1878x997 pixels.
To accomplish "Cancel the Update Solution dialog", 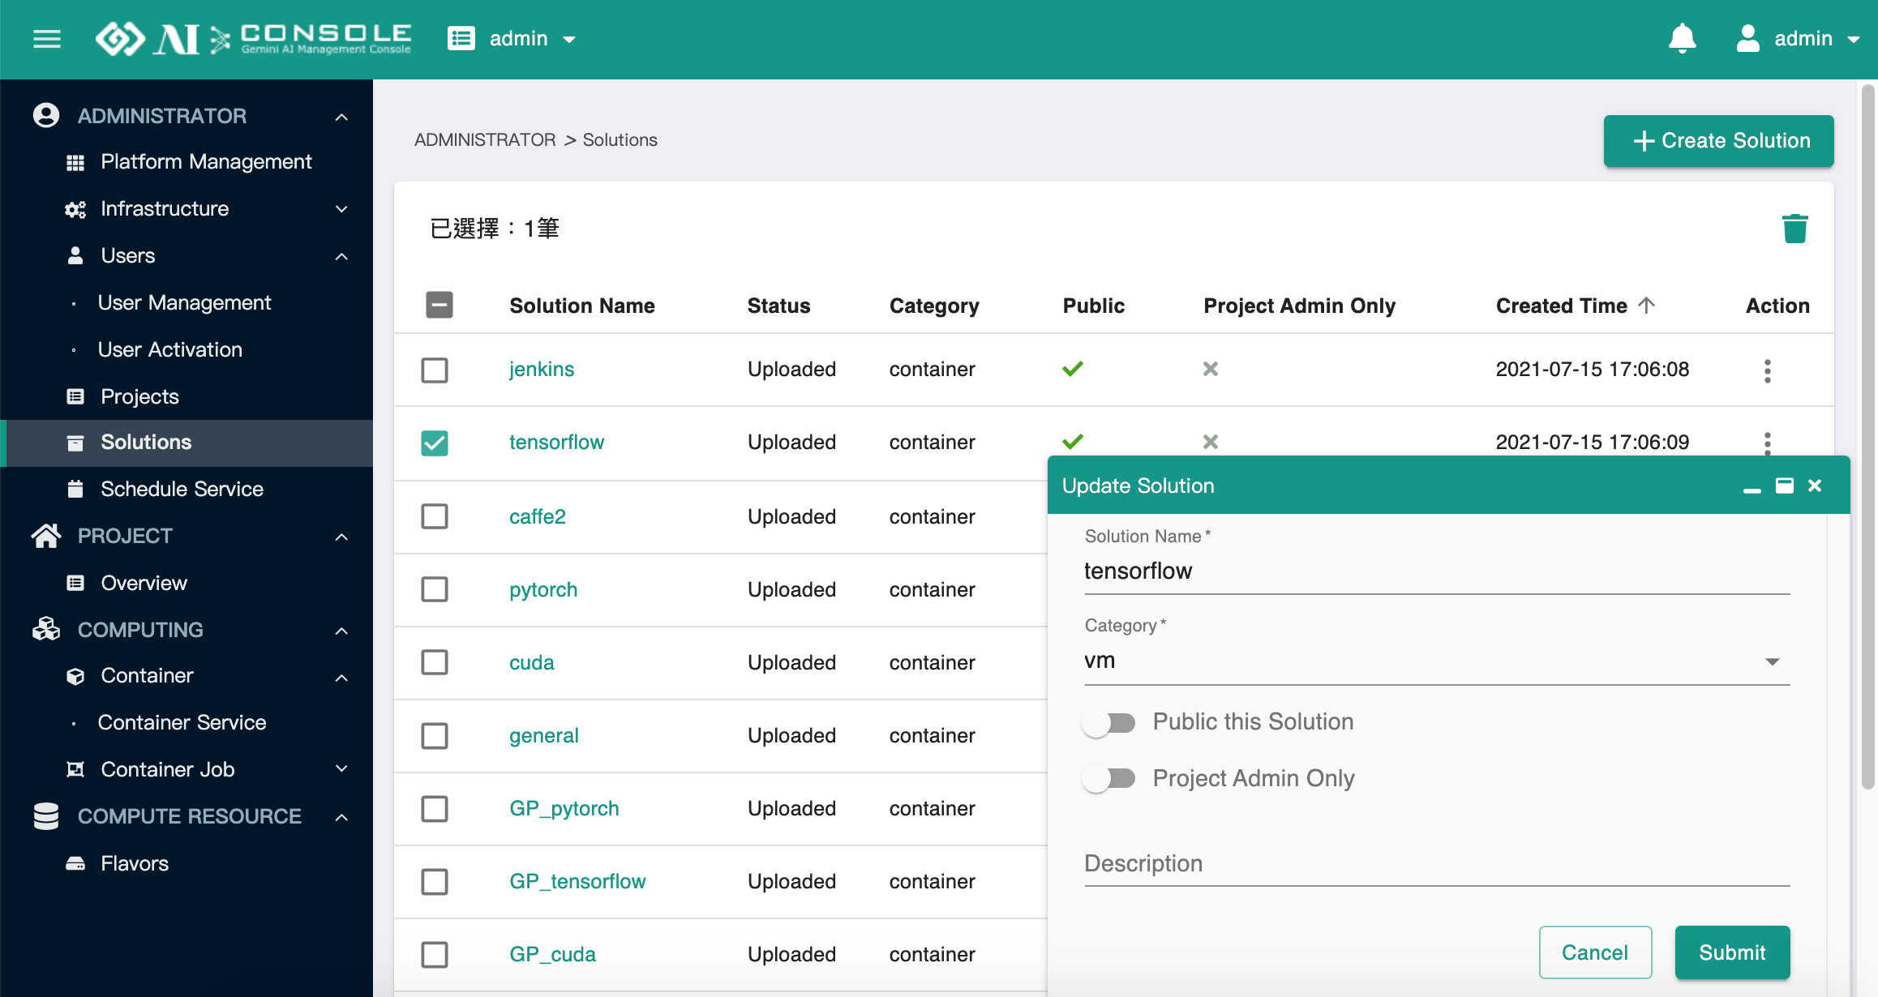I will 1595,952.
